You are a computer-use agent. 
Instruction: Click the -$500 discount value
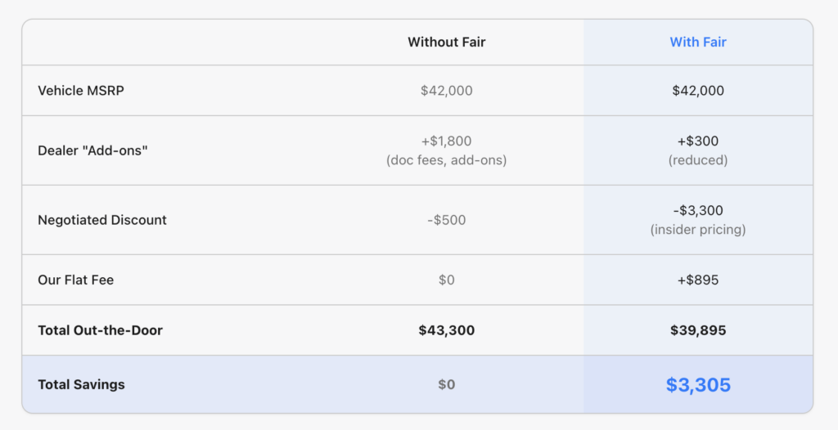[x=446, y=220]
